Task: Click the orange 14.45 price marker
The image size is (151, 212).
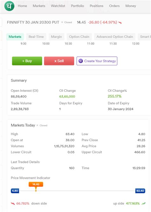Action: 36,184
